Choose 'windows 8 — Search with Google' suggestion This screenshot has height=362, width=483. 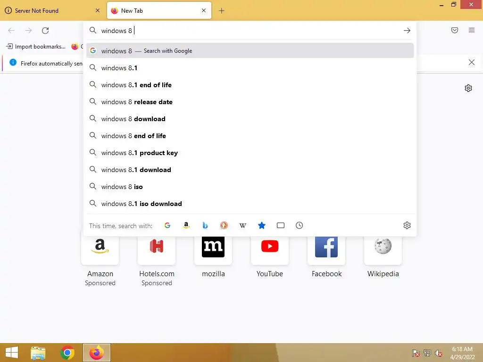pyautogui.click(x=250, y=51)
